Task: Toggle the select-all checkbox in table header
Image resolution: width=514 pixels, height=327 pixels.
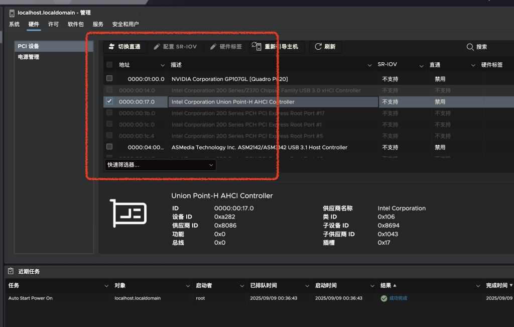Action: point(109,64)
